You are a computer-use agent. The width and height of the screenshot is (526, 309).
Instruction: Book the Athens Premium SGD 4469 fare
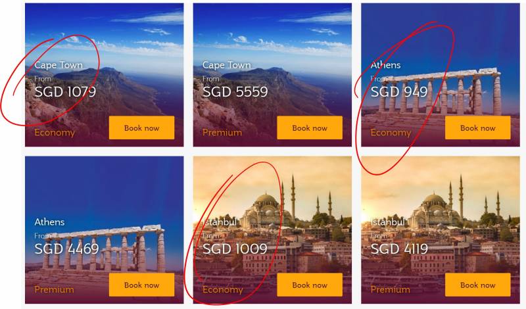(x=141, y=285)
